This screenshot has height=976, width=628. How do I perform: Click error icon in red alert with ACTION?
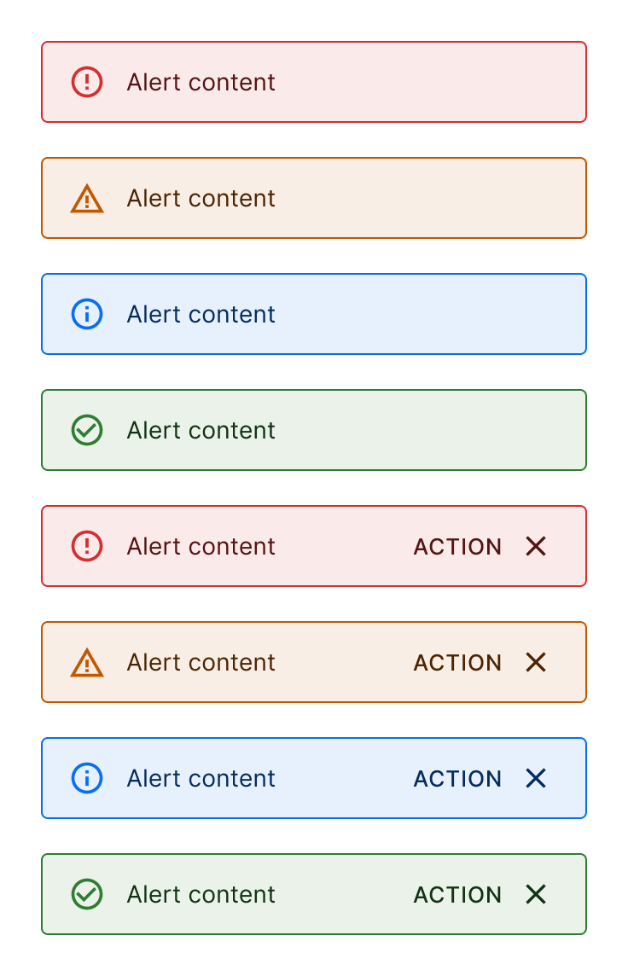tap(87, 547)
